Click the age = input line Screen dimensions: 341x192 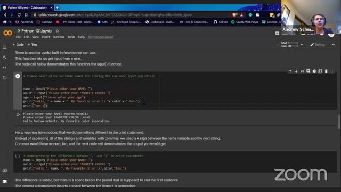coord(54,97)
